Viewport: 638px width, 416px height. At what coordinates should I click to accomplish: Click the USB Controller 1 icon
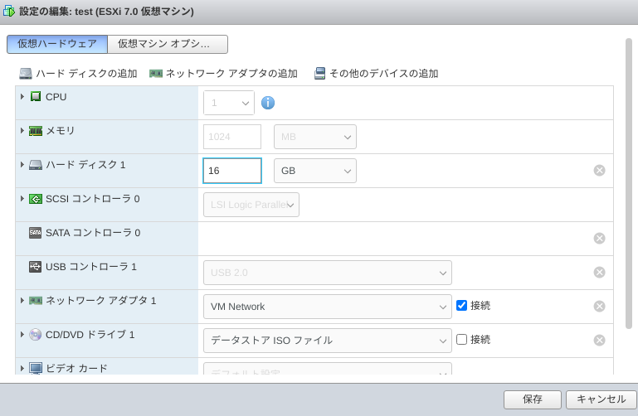tap(36, 267)
